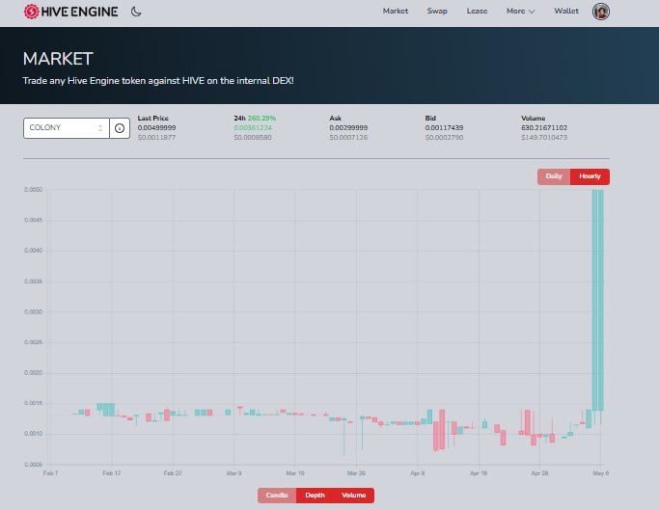Image resolution: width=659 pixels, height=510 pixels.
Task: Click the Bid price 0.00117439
Action: tap(444, 127)
